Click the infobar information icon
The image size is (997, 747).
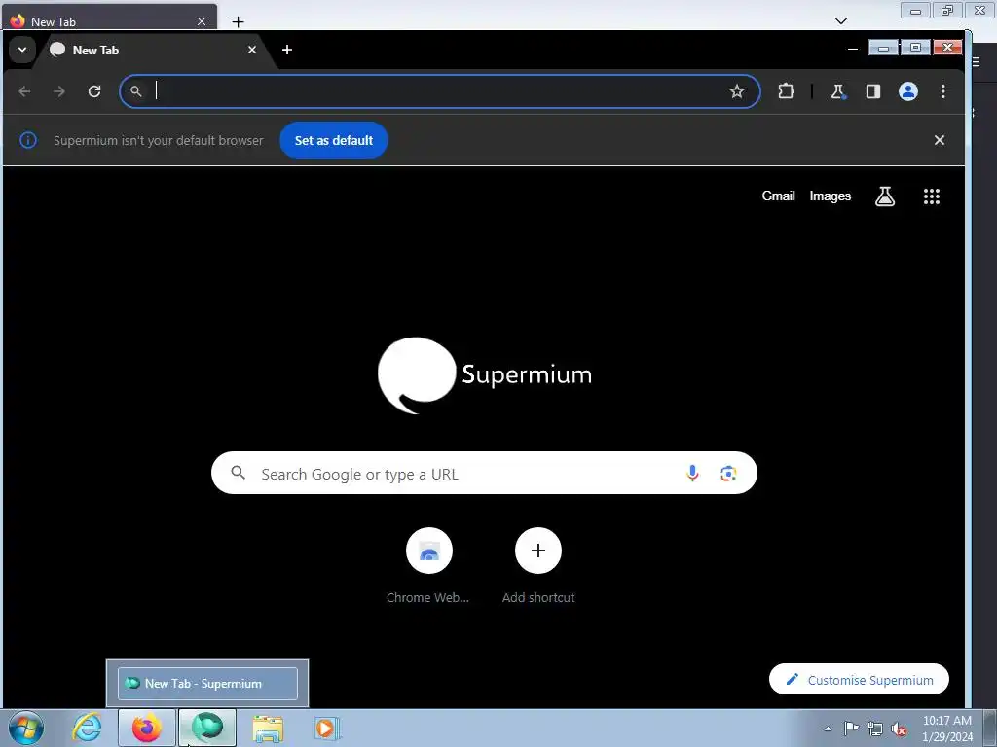(28, 140)
